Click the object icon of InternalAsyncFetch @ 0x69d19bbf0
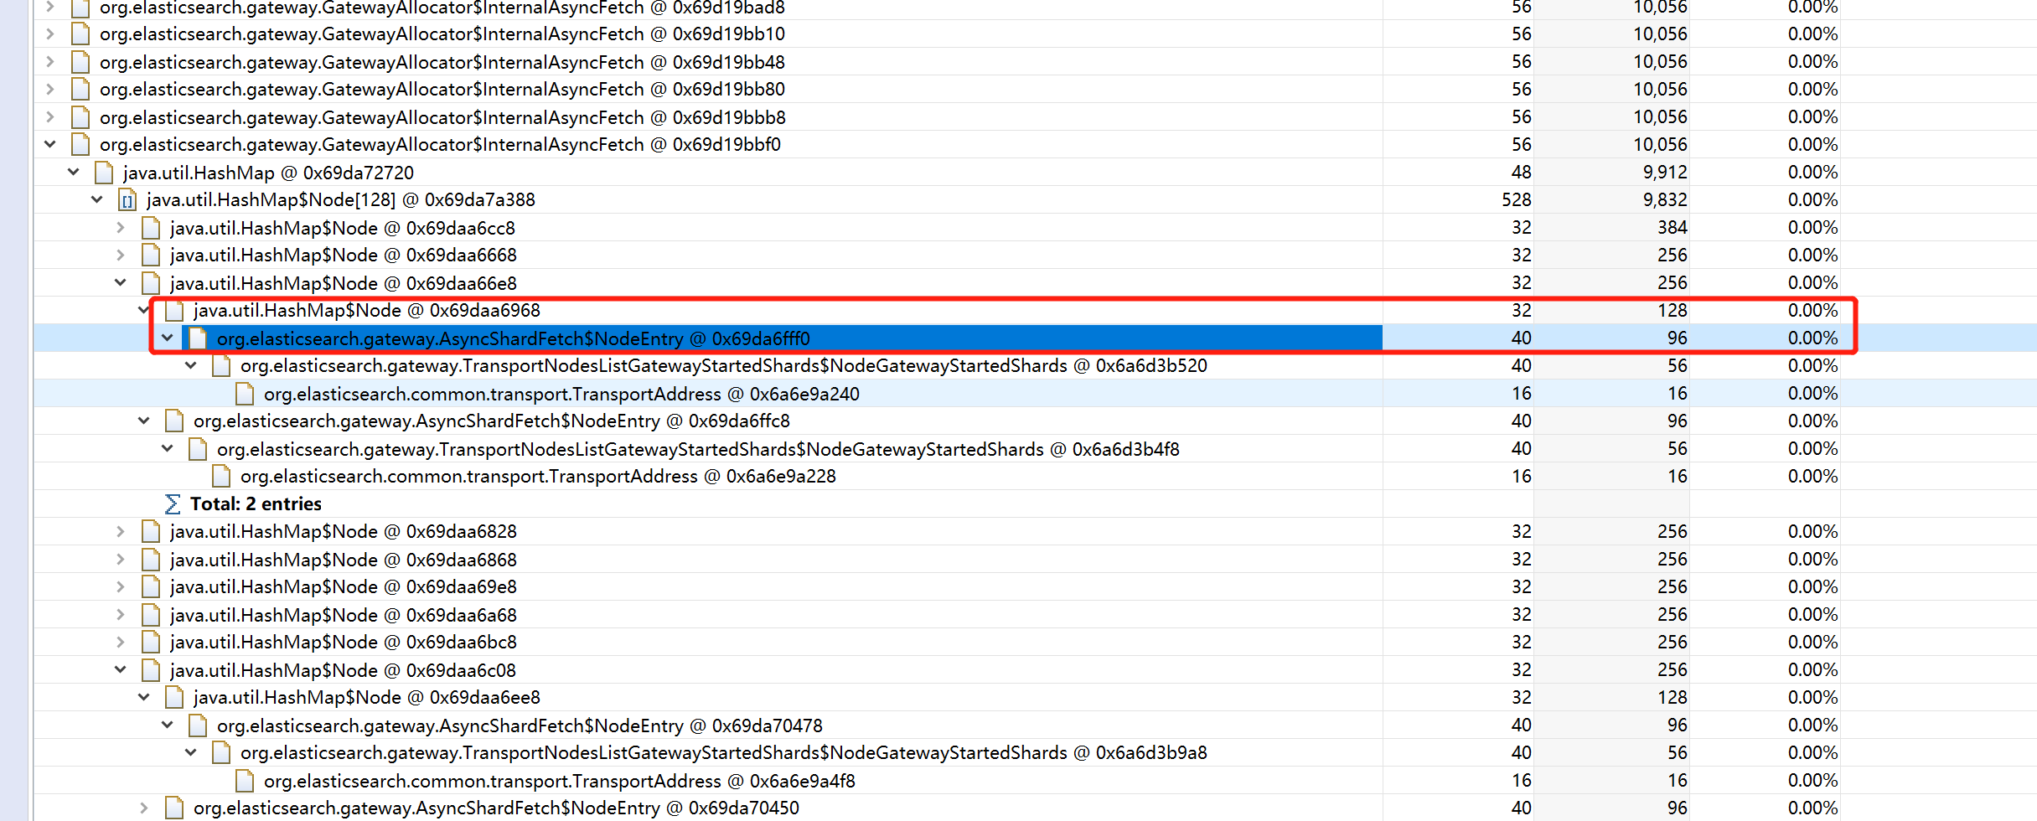The height and width of the screenshot is (821, 2037). 80,145
